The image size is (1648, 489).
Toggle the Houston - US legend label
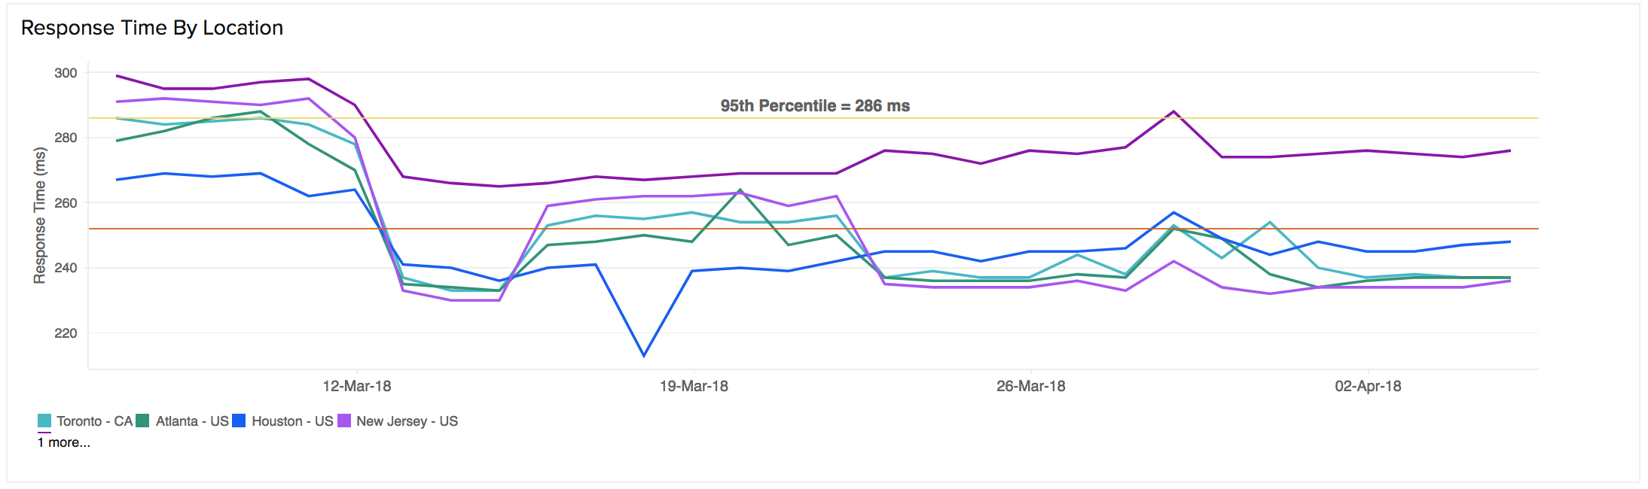(292, 421)
